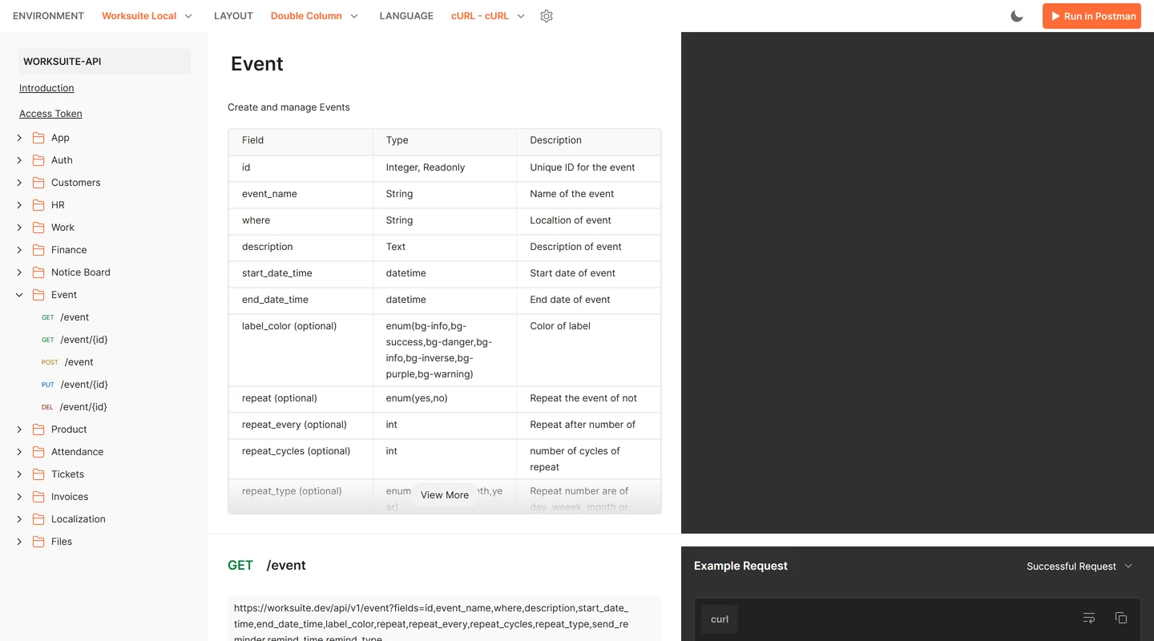1154x641 pixels.
Task: Expand the Work folder chevron
Action: pos(19,228)
